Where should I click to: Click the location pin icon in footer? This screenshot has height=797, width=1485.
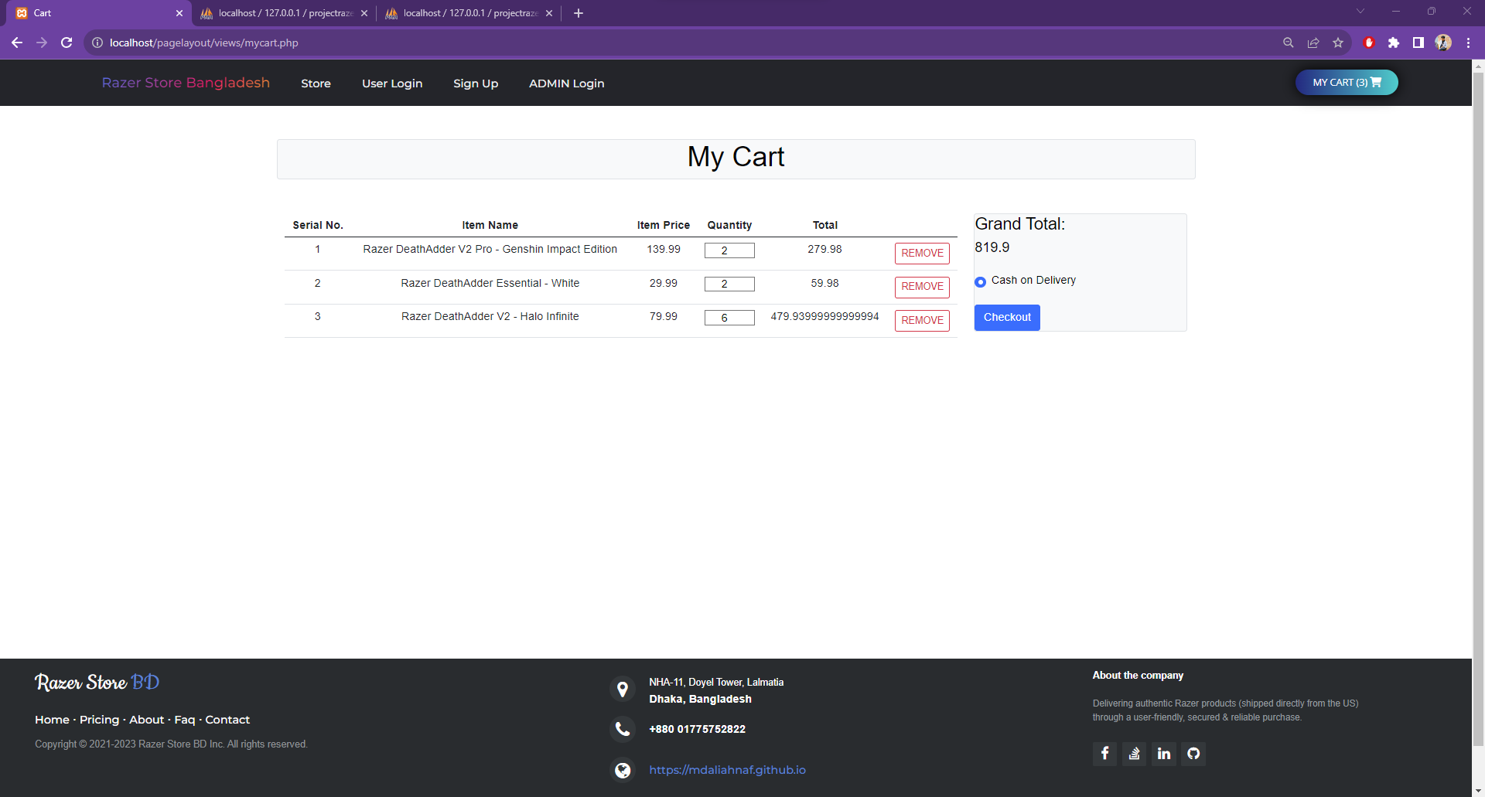point(622,689)
